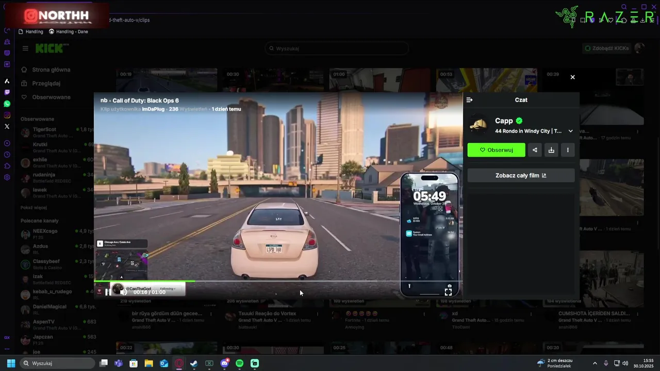This screenshot has width=660, height=371.
Task: Open the Call of Duty: Black Ops 6 clip title
Action: [x=145, y=100]
